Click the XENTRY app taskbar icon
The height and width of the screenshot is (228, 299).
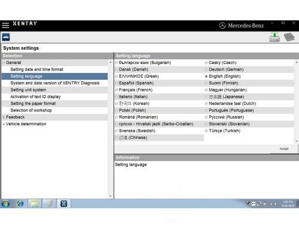coord(63,203)
